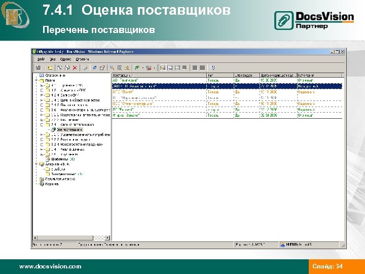Image resolution: width=365 pixels, height=274 pixels.
Task: Collapse the Алексеев В. А. tree node
Action: tap(36, 164)
